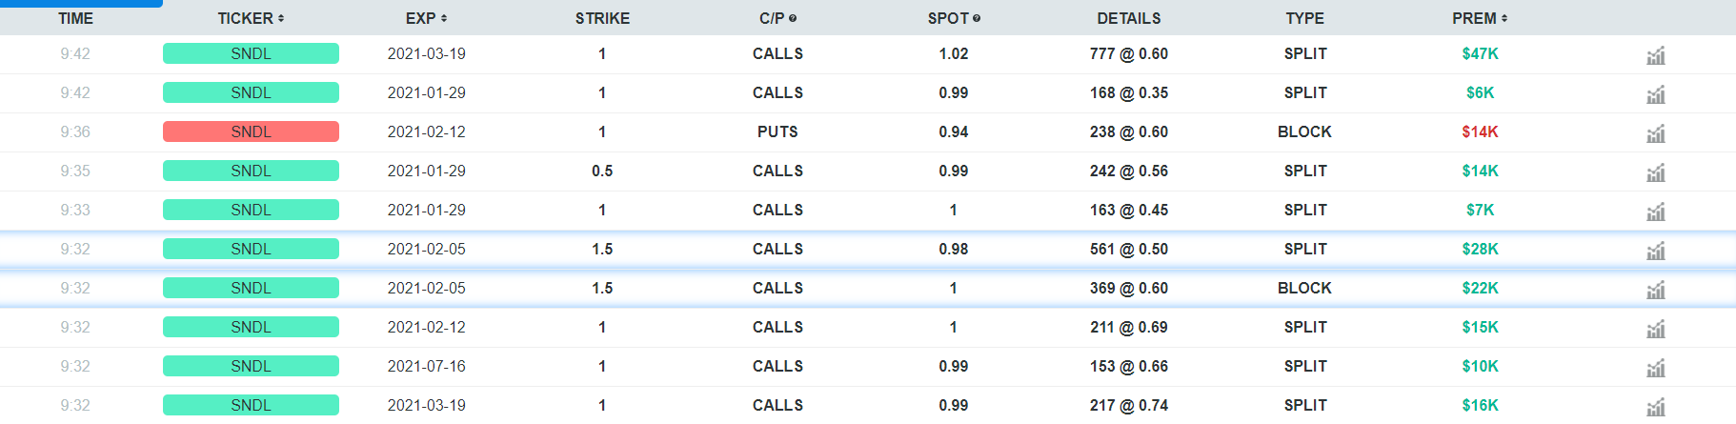Click details cell 153 @ 0.66

point(1129,366)
